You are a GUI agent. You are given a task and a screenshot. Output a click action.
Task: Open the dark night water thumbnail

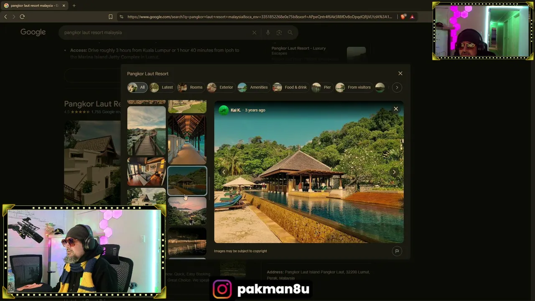point(187,241)
